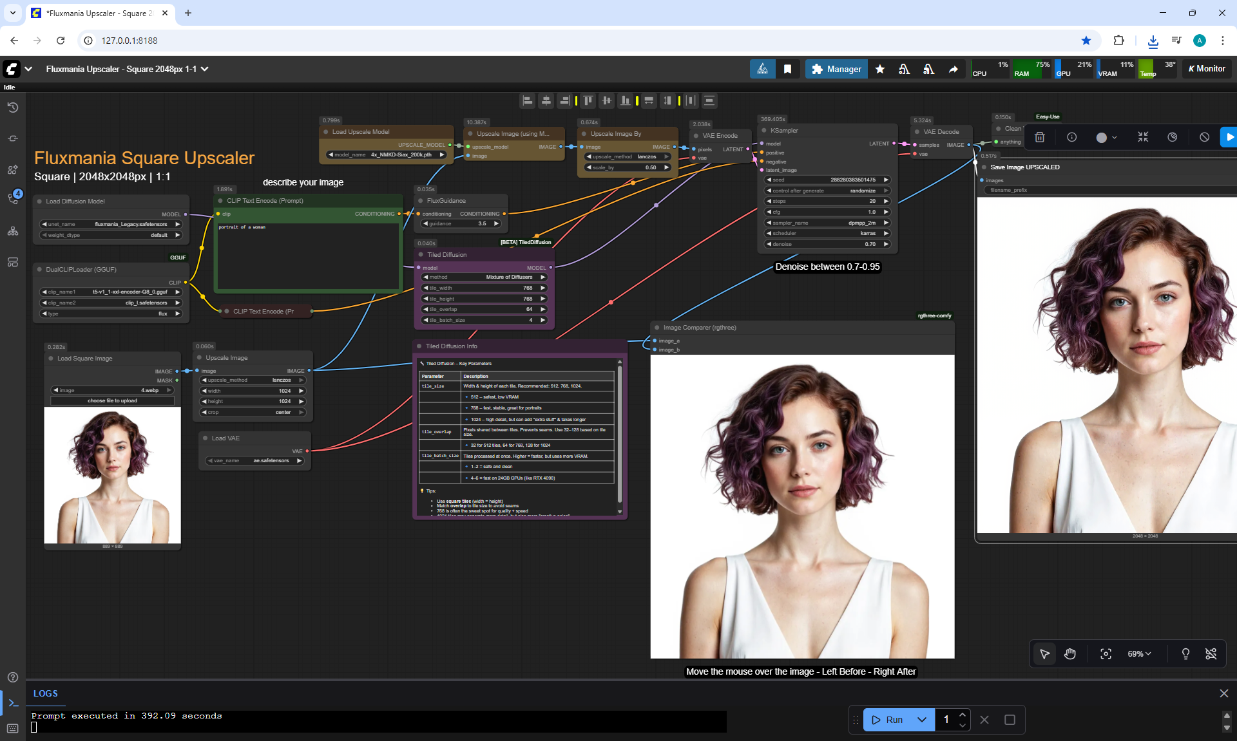Click choose file to upload button
Image resolution: width=1237 pixels, height=741 pixels.
112,400
